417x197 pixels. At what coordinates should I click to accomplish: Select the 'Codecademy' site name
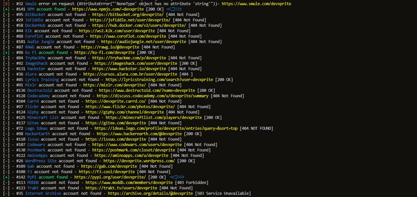(x=38, y=96)
